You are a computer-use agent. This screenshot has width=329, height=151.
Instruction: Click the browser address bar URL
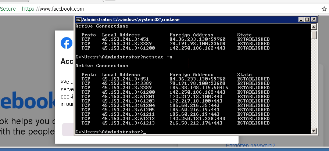pyautogui.click(x=53, y=9)
